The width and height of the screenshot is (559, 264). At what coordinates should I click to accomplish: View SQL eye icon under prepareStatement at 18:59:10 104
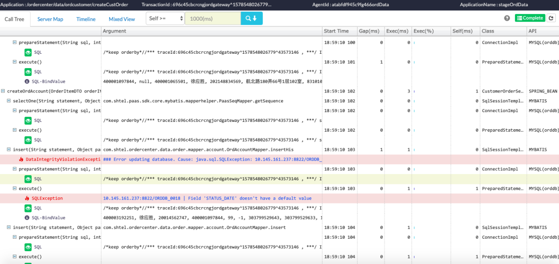click(x=28, y=246)
